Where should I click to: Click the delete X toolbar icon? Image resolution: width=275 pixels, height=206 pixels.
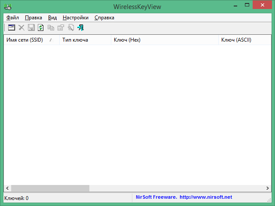[x=21, y=27]
